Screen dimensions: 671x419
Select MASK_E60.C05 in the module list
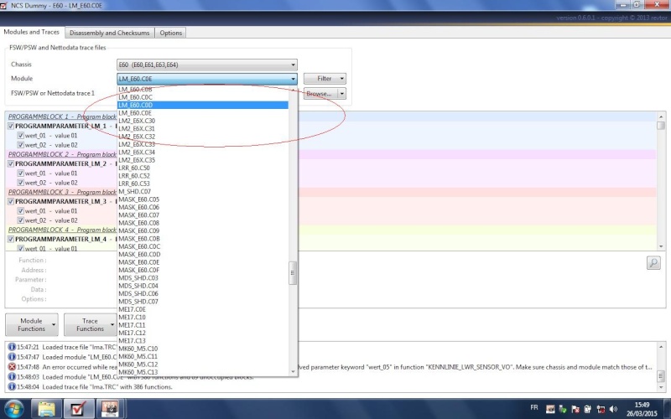(203, 199)
